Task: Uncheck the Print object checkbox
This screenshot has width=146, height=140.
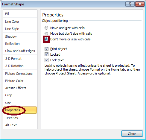Action: pos(46,49)
